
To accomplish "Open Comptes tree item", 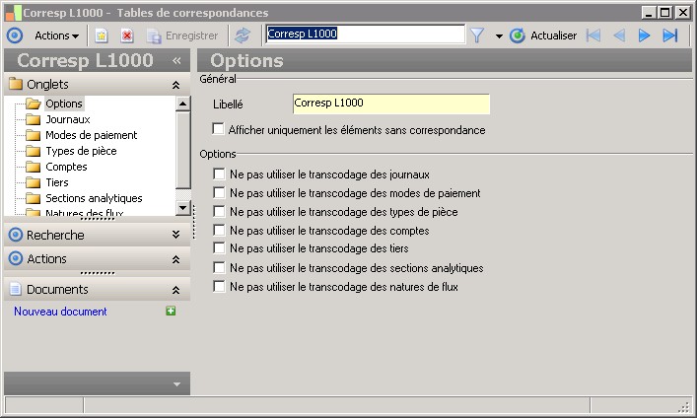I will pos(66,167).
